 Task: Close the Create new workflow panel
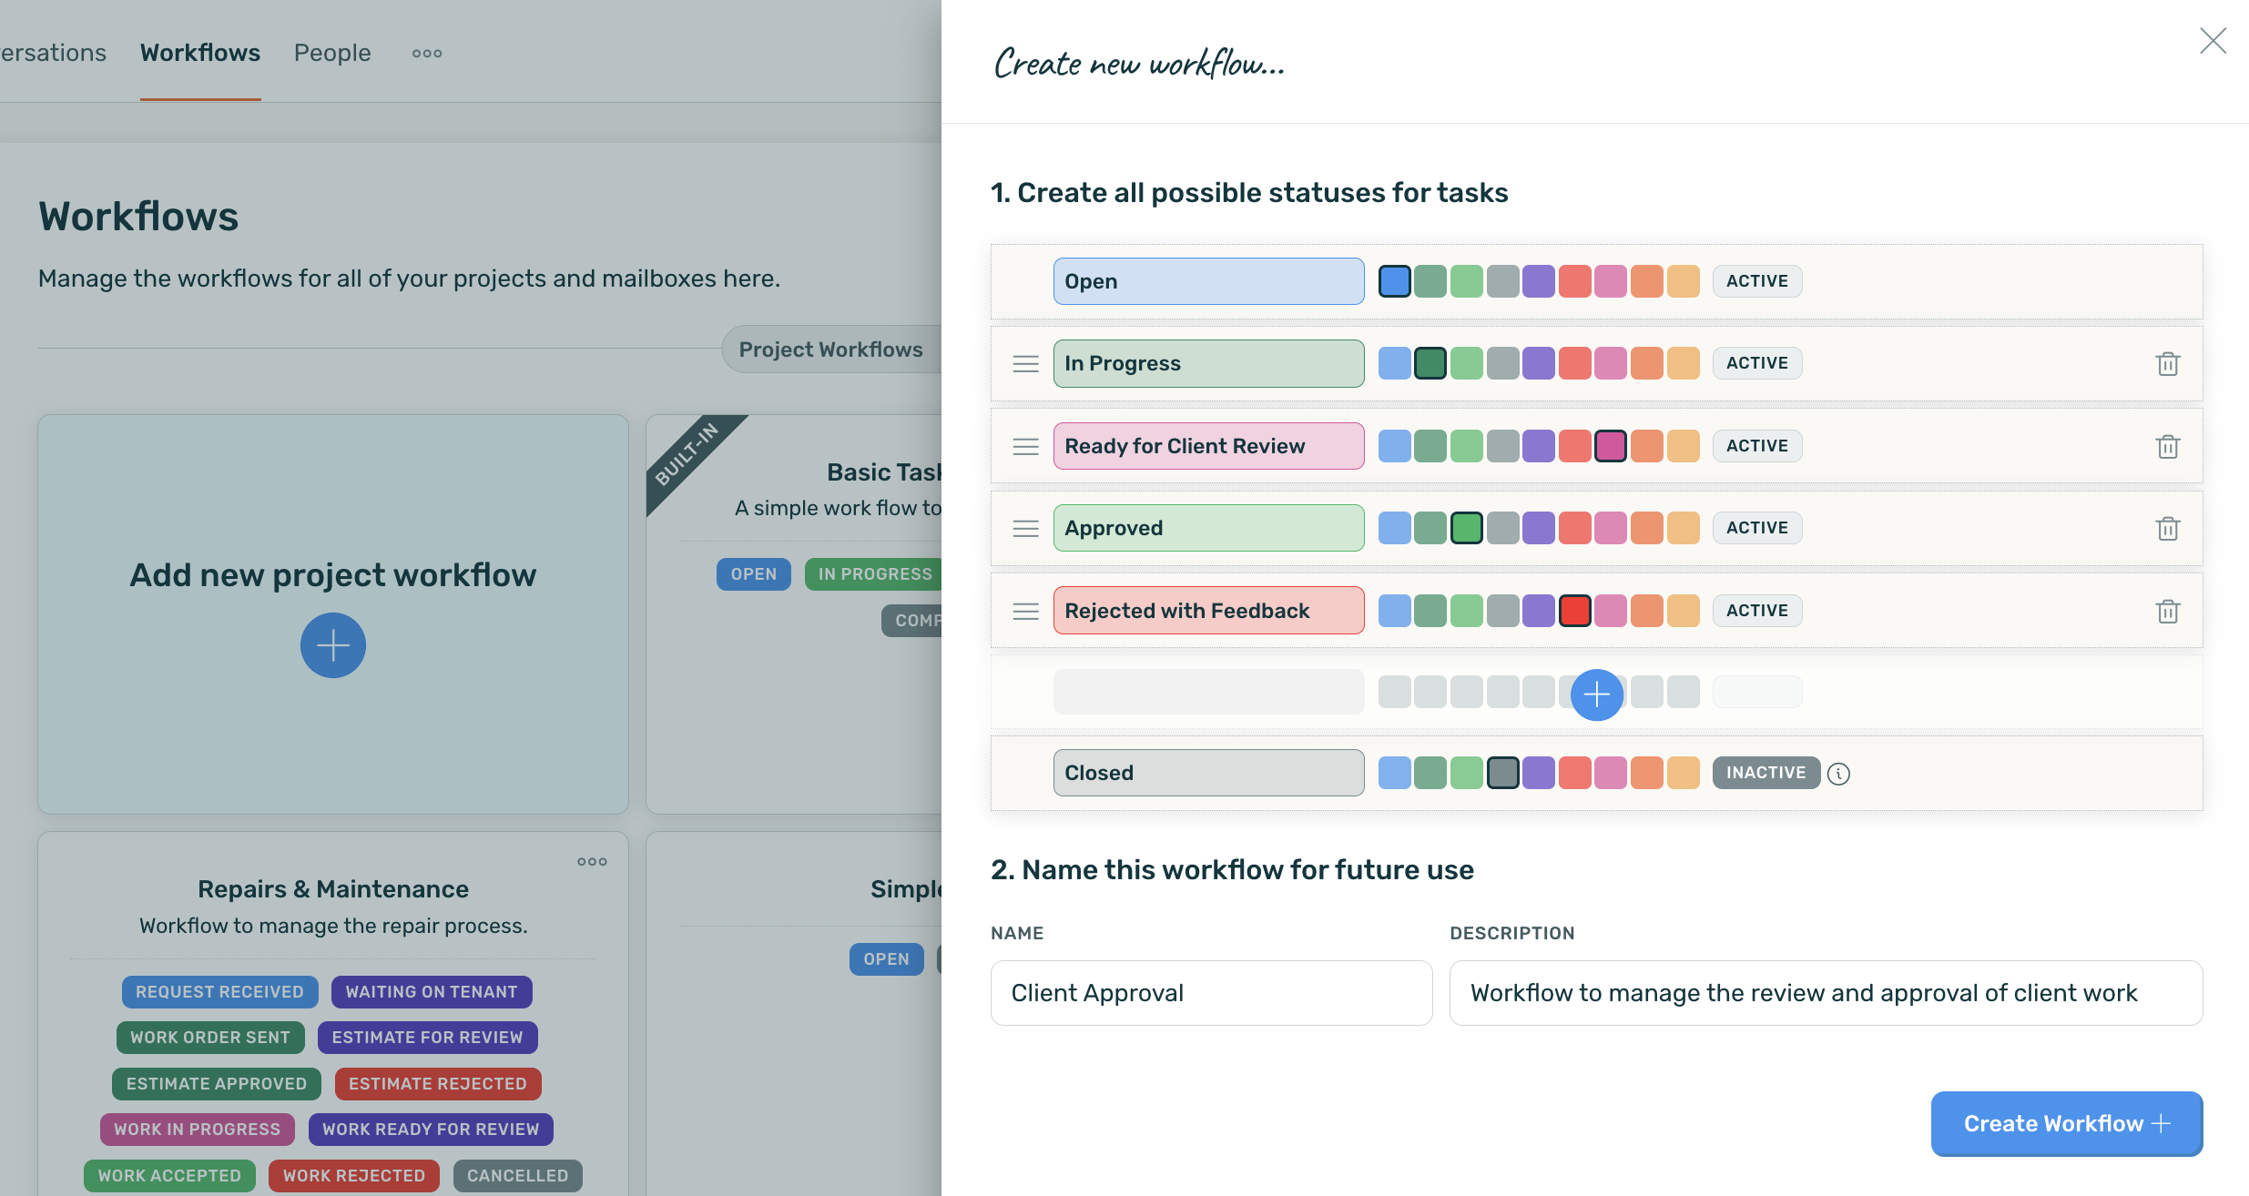click(x=2213, y=41)
